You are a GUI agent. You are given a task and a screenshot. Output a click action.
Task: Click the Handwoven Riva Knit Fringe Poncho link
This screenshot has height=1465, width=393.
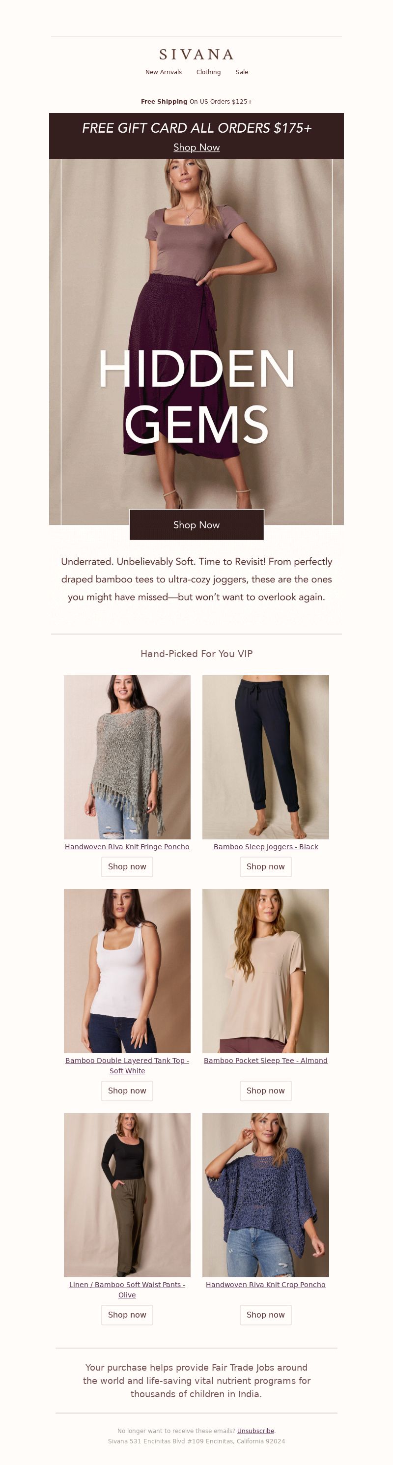tap(127, 847)
